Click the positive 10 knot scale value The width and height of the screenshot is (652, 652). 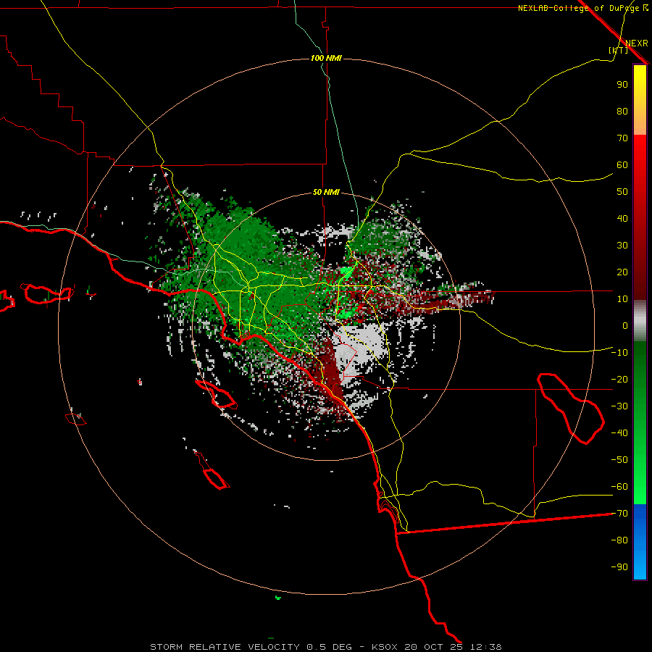(x=622, y=299)
